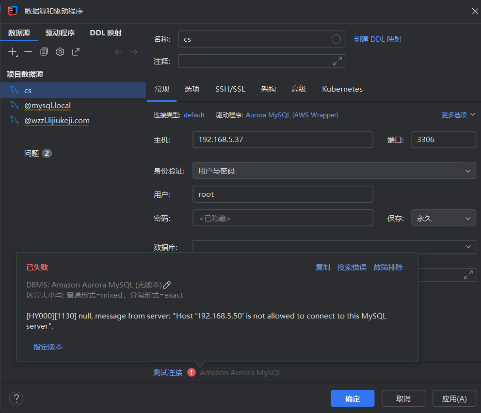Viewport: 481px width, 413px height.
Task: Select the @mysql.local data source
Action: click(73, 106)
